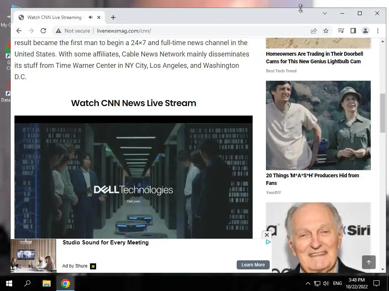Click the elderly man thumbnail with Sirius backdrop
Image resolution: width=389 pixels, height=291 pixels.
318,238
